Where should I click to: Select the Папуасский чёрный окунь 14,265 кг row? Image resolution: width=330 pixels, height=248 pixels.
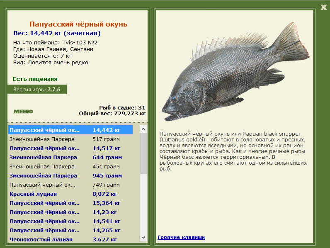click(70, 230)
